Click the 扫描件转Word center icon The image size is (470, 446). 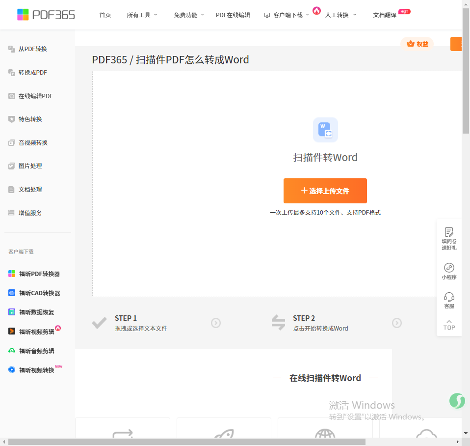point(325,130)
